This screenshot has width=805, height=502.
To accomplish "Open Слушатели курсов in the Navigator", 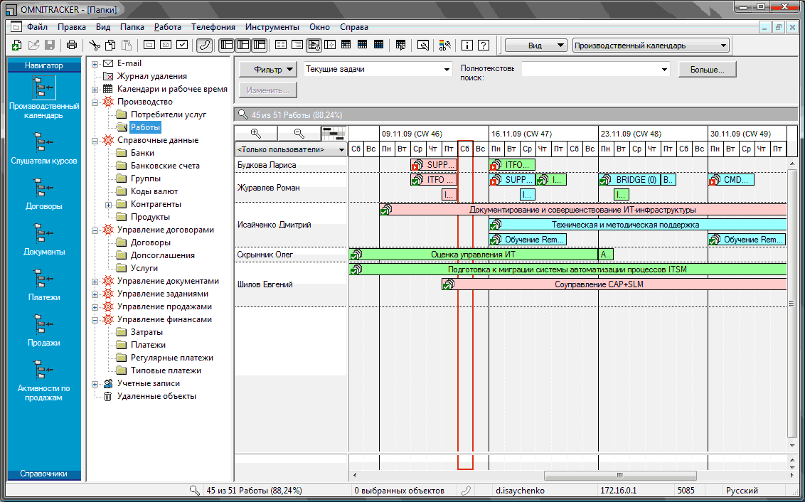I will click(44, 149).
